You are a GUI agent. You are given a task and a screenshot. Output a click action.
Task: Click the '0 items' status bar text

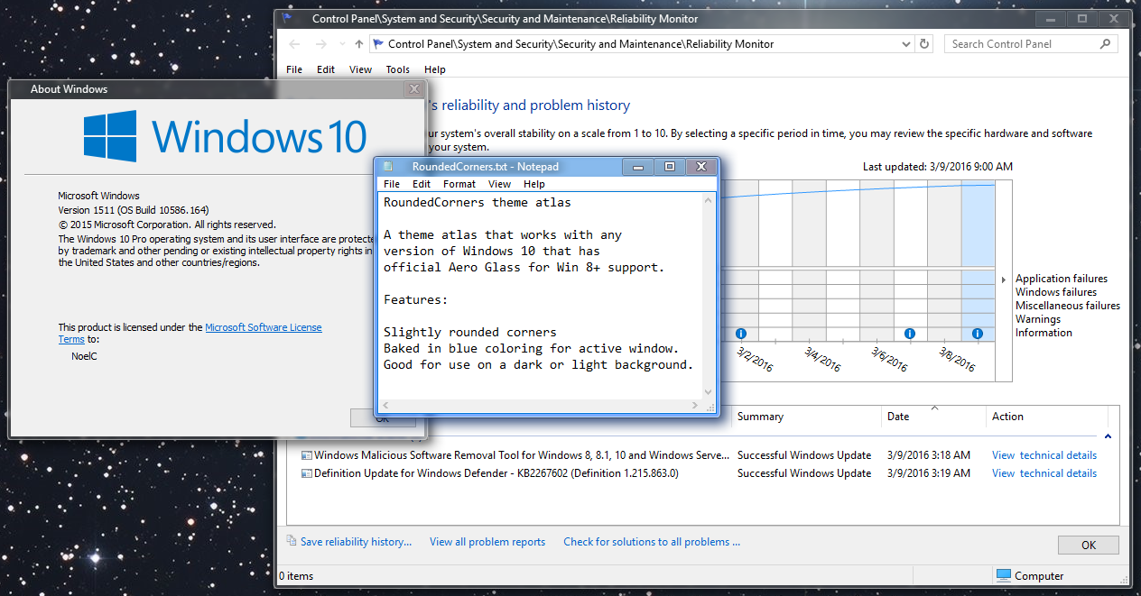point(296,576)
